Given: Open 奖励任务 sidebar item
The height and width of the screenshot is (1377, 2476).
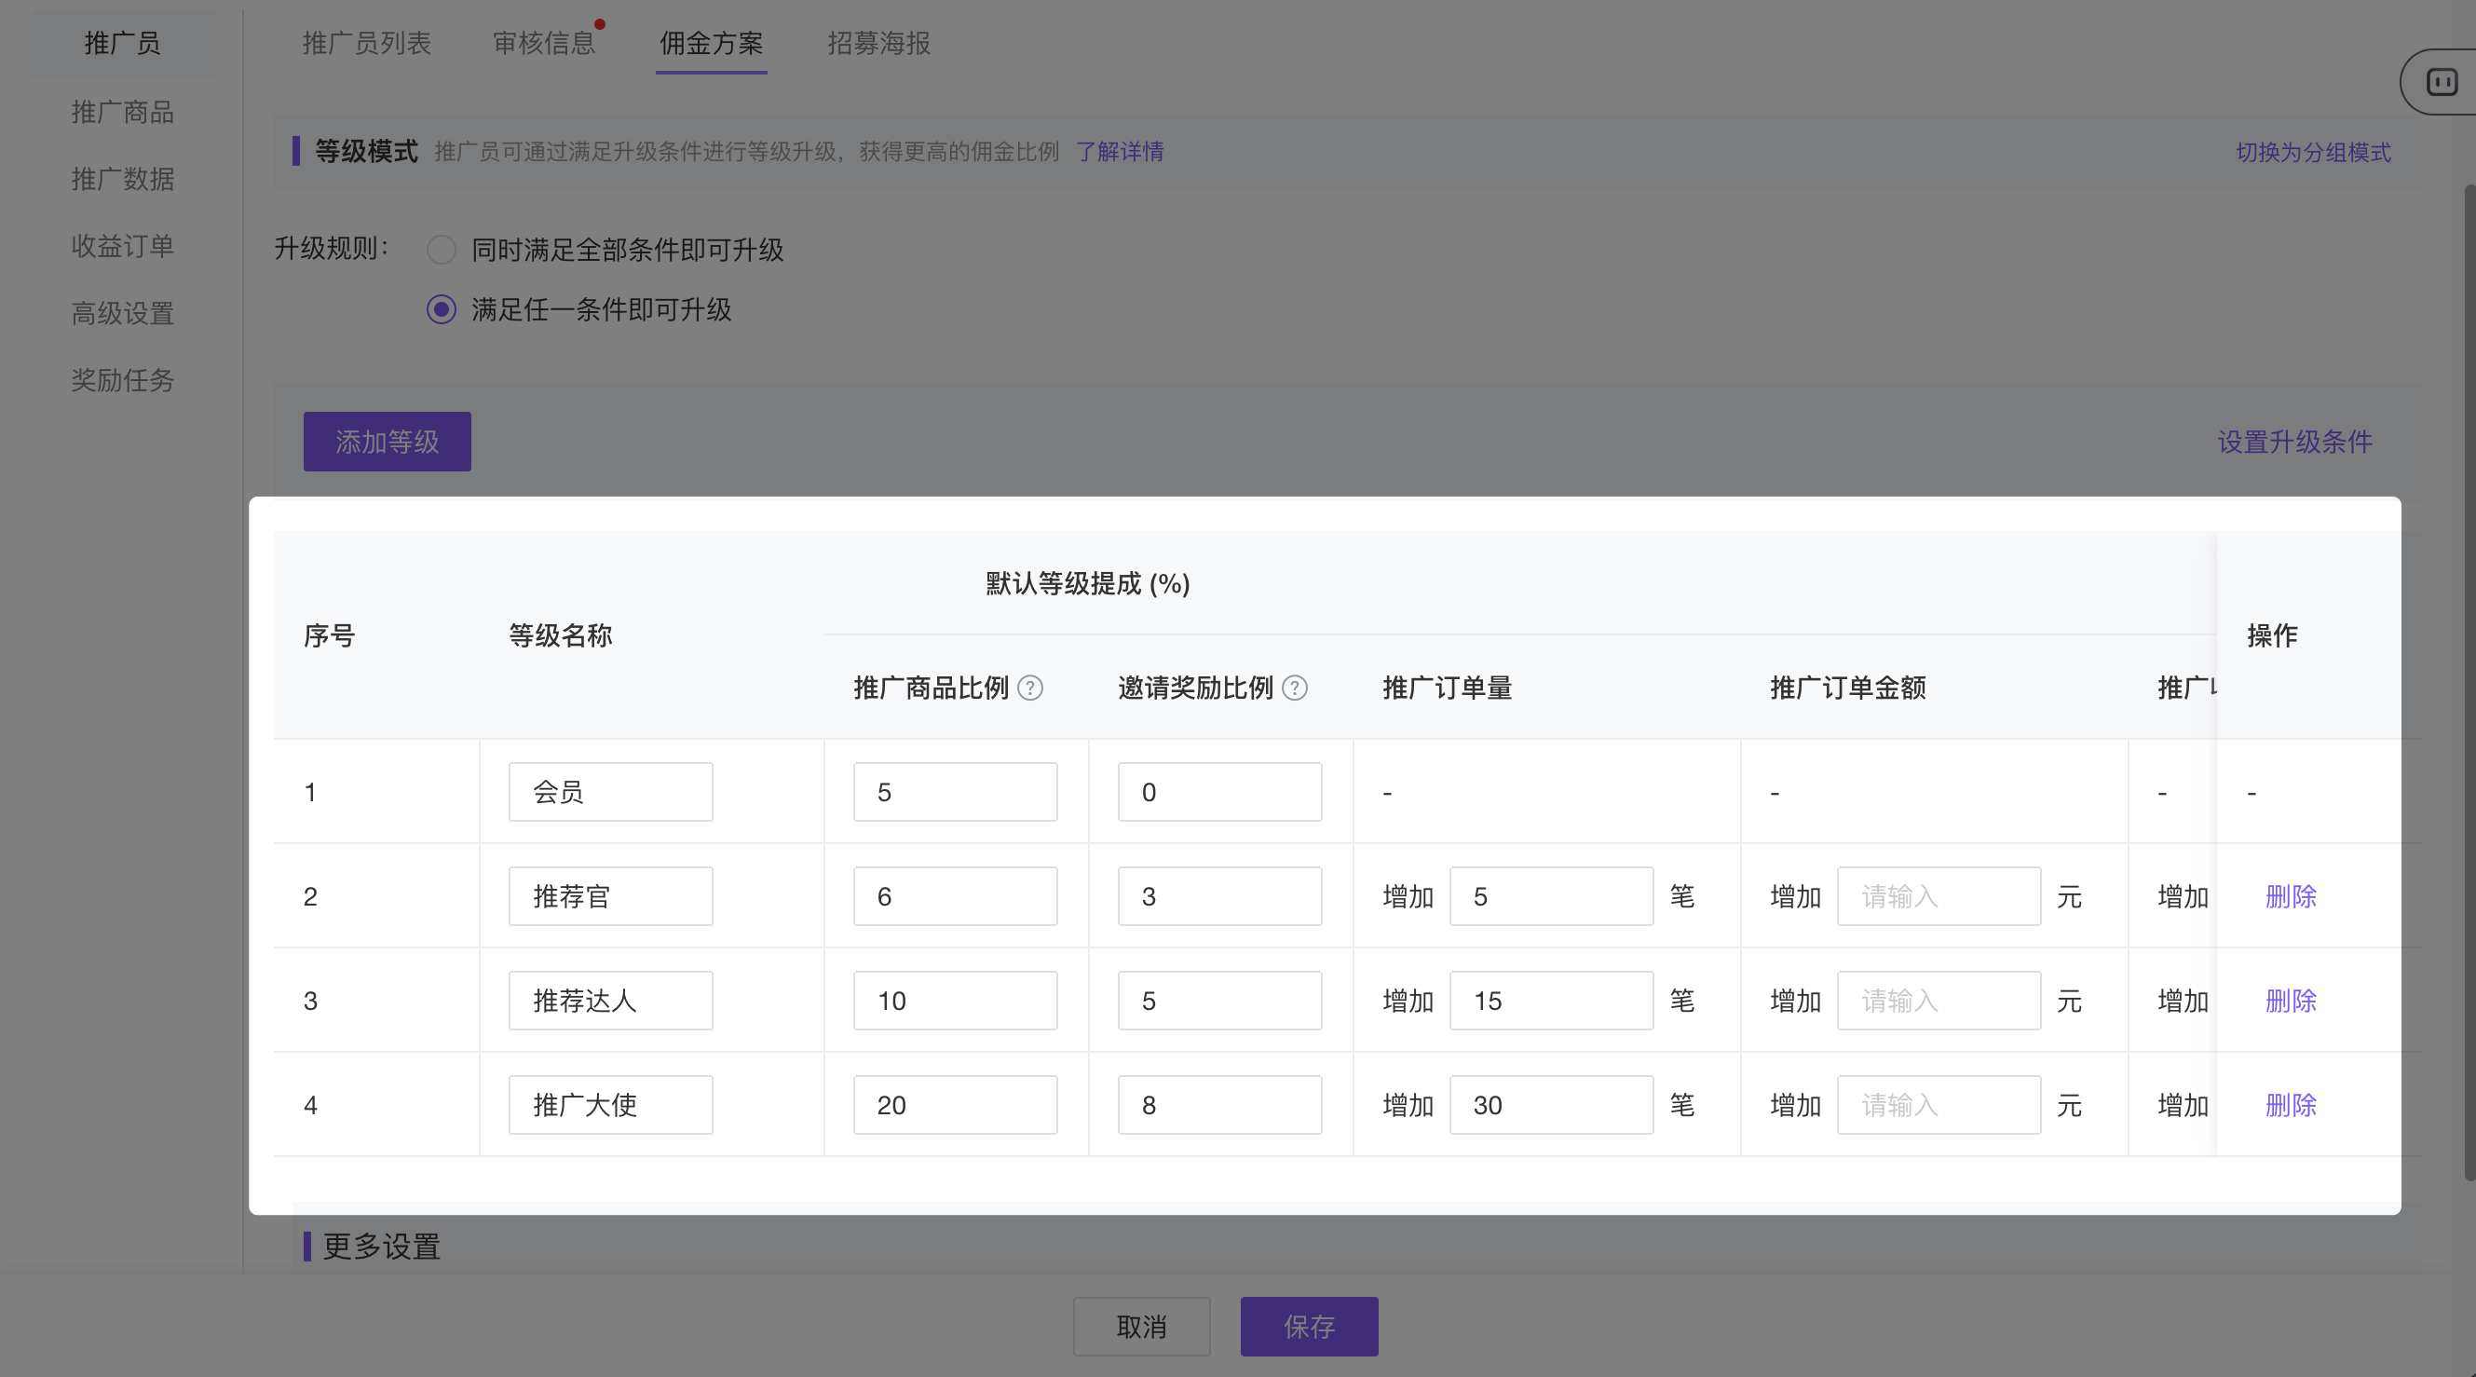Looking at the screenshot, I should coord(122,381).
